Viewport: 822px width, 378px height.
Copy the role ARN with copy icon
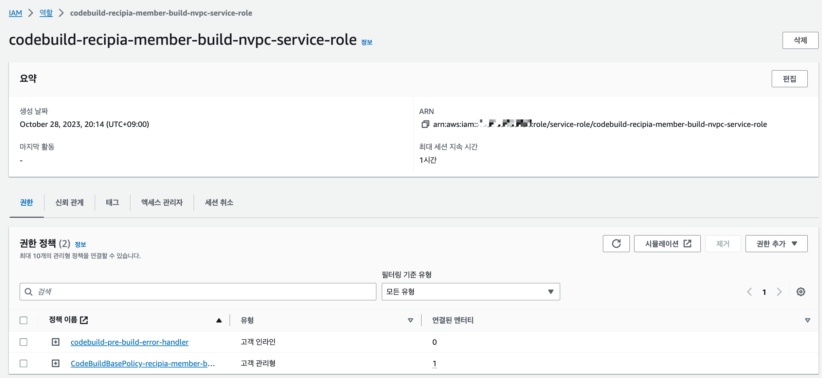(425, 124)
